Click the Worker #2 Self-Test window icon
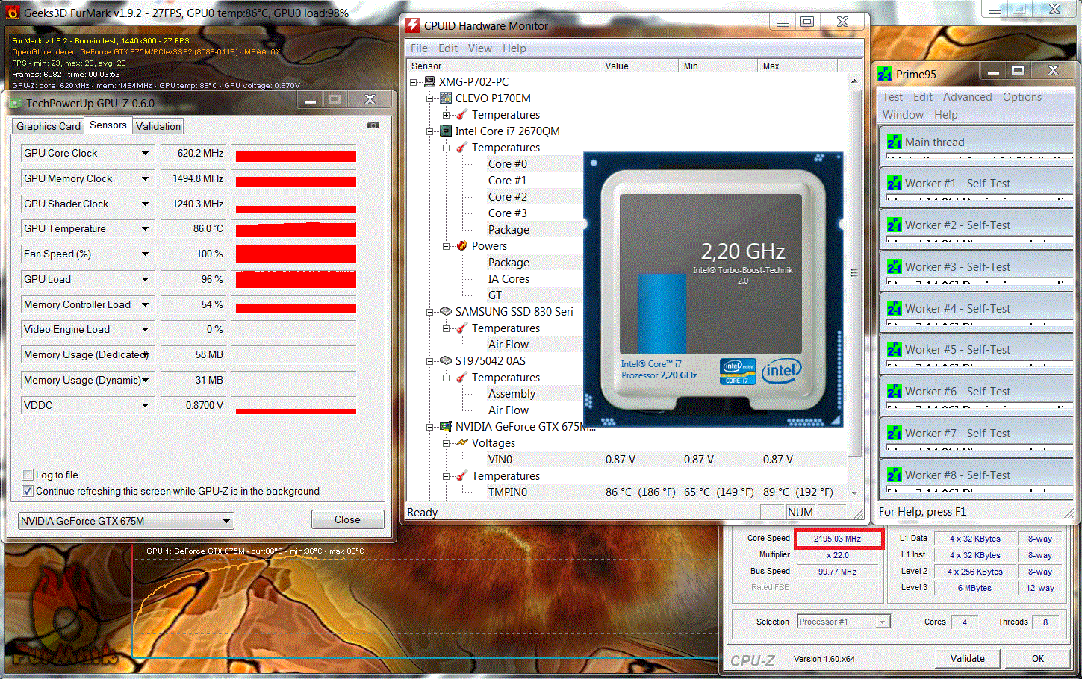1082x679 pixels. 895,225
